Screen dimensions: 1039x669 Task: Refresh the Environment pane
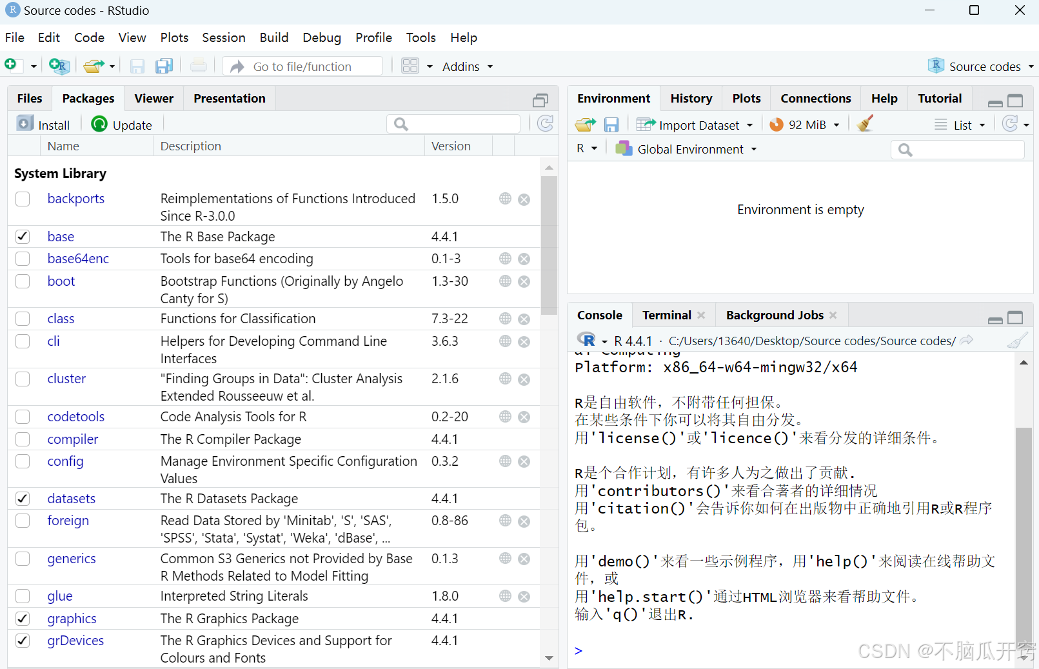pos(1010,123)
